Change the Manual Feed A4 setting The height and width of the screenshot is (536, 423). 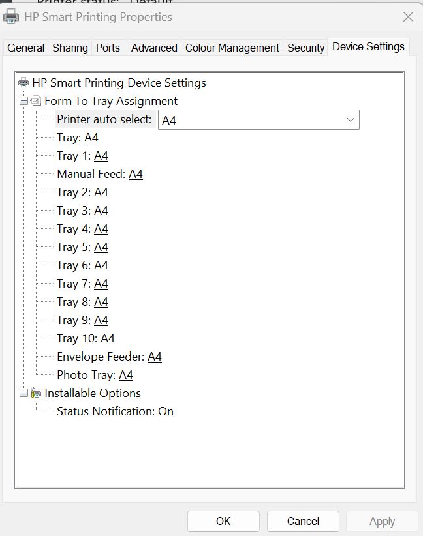136,174
